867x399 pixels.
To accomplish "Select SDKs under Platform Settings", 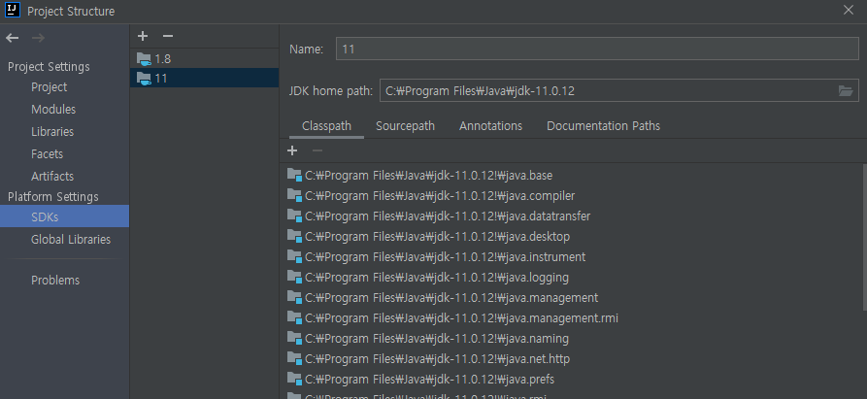I will click(64, 216).
